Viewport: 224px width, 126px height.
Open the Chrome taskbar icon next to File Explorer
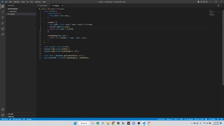coord(113,123)
